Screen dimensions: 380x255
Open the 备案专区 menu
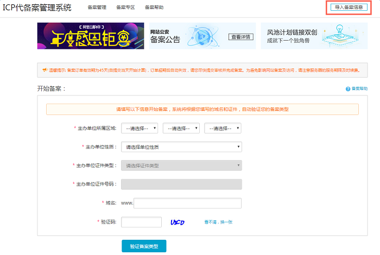[125, 8]
